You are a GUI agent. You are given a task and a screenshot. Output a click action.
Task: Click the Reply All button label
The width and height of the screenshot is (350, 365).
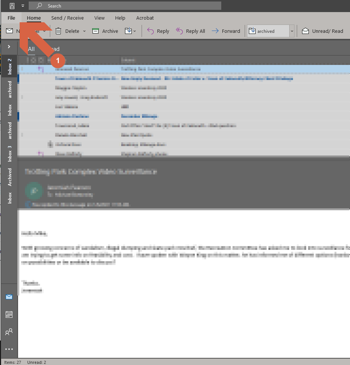[x=195, y=31]
